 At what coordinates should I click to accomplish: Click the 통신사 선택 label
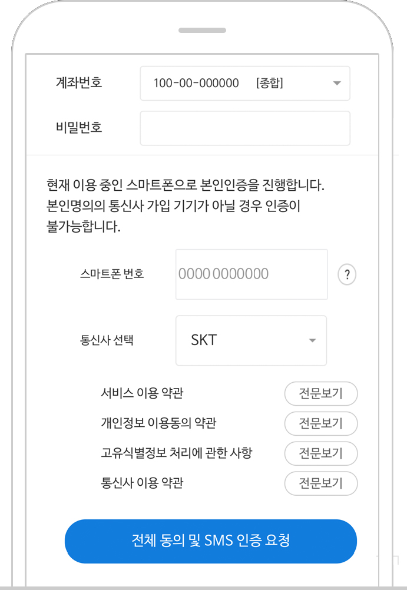107,340
